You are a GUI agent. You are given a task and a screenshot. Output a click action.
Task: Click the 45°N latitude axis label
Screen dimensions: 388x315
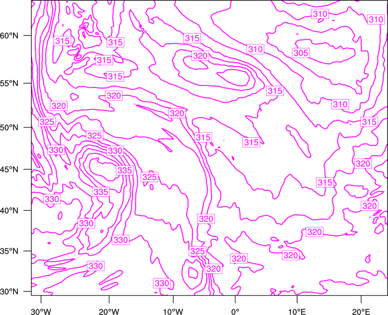(x=9, y=169)
